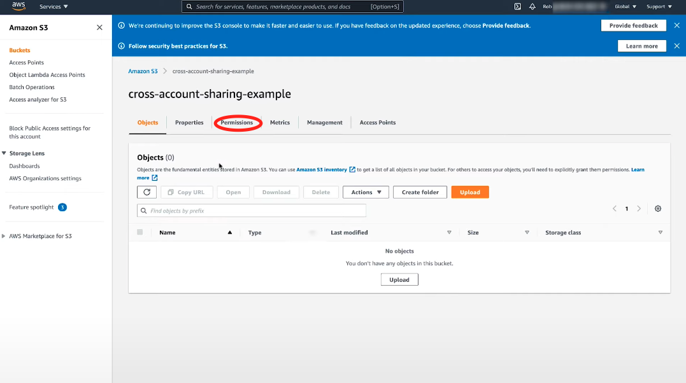Switch to the Permissions tab

point(237,123)
